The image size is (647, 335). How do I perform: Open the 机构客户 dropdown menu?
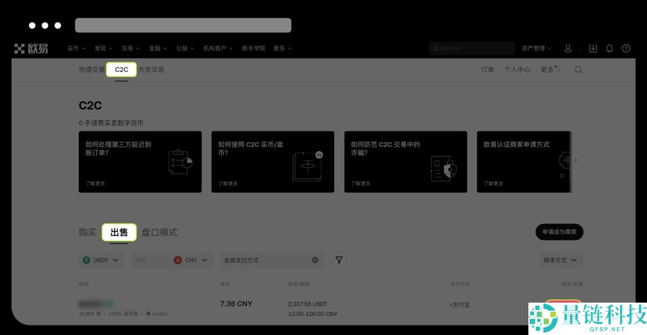pyautogui.click(x=218, y=49)
